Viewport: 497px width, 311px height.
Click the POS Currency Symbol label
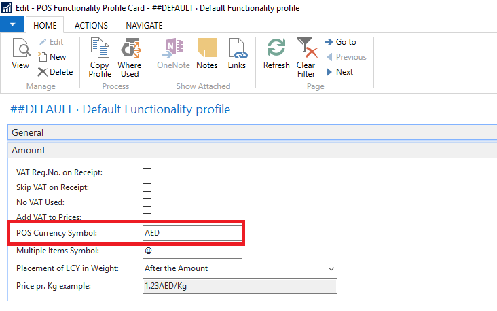click(x=57, y=233)
